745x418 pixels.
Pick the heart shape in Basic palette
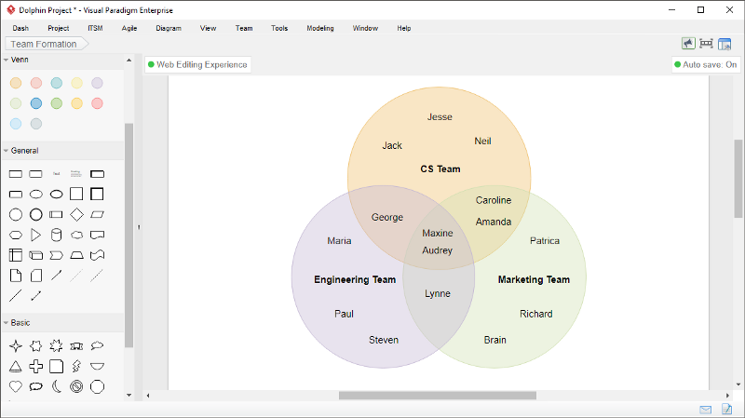point(16,386)
